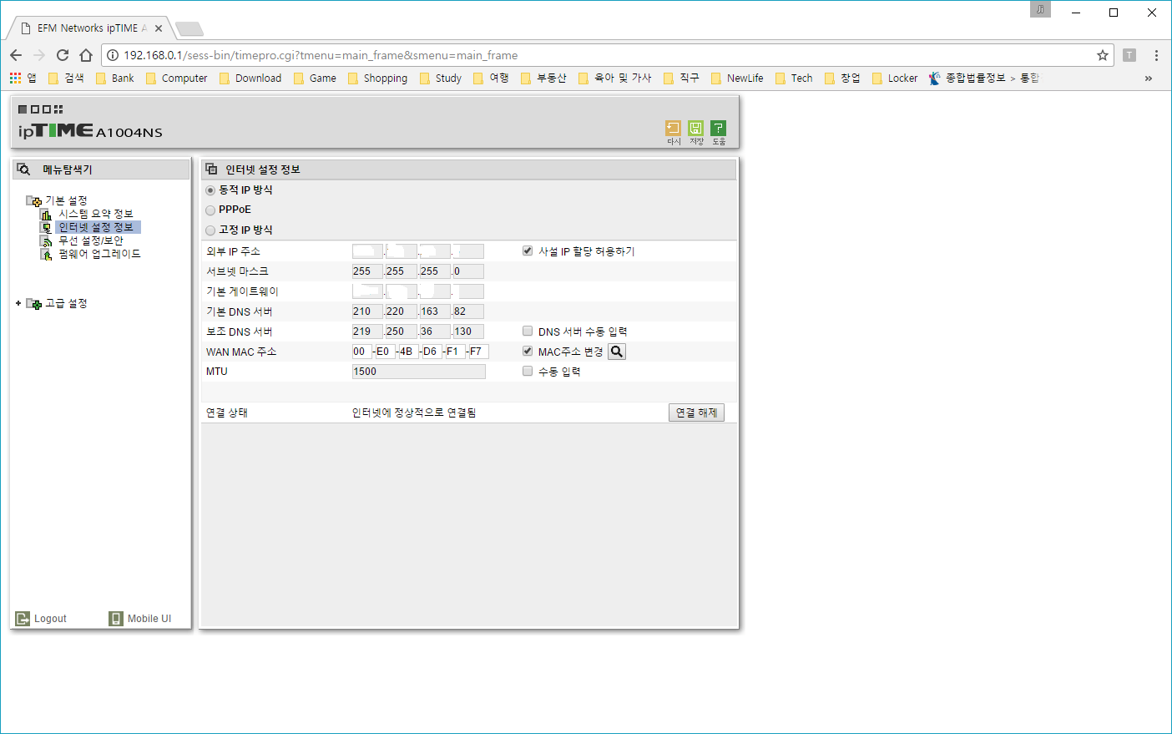Bookmark this page with the star icon

pos(1103,55)
